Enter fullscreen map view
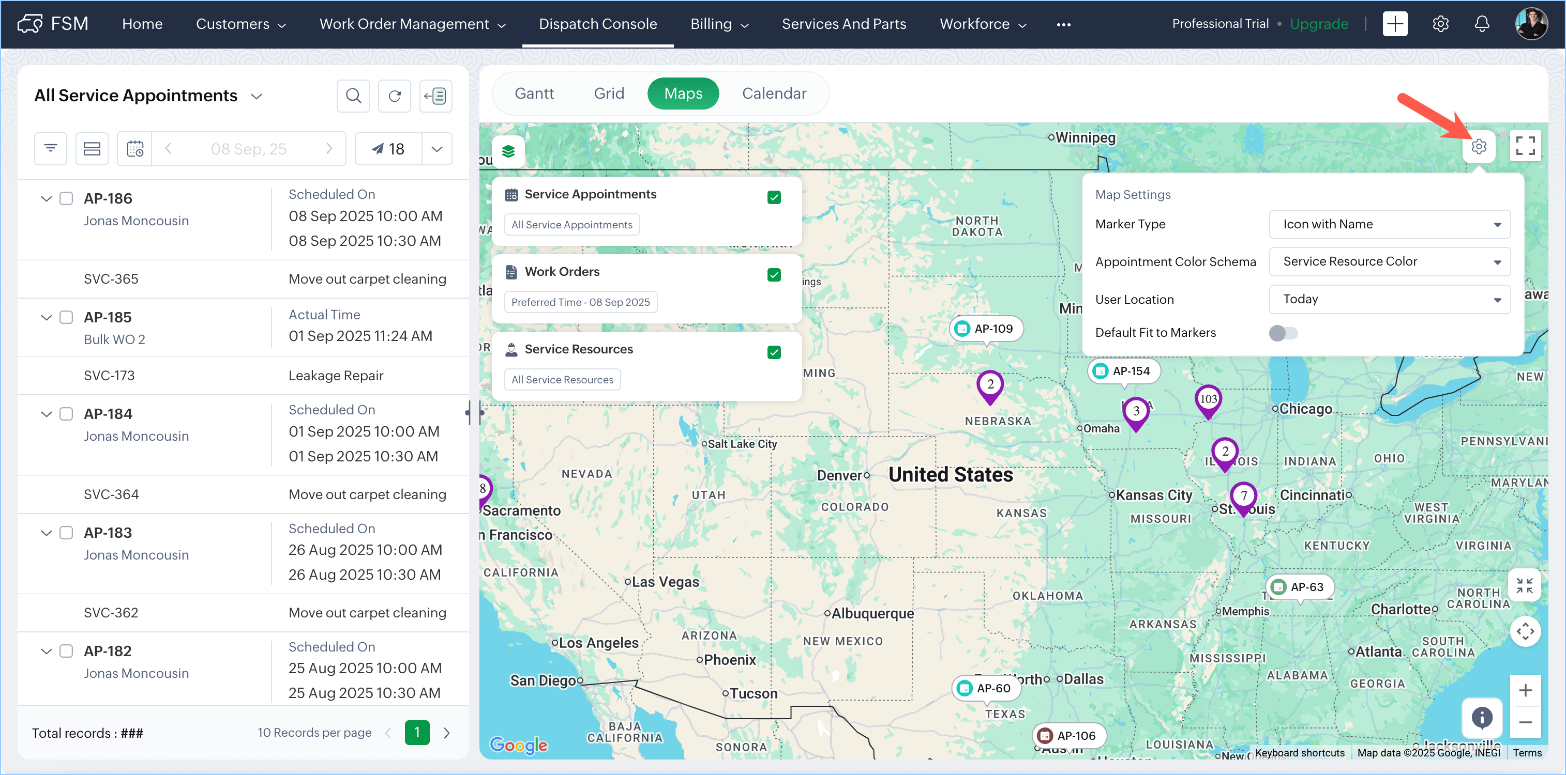Viewport: 1566px width, 775px height. 1525,146
